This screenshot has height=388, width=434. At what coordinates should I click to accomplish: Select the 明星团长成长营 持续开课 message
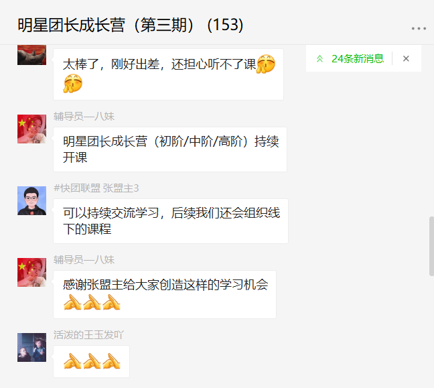[x=170, y=149]
